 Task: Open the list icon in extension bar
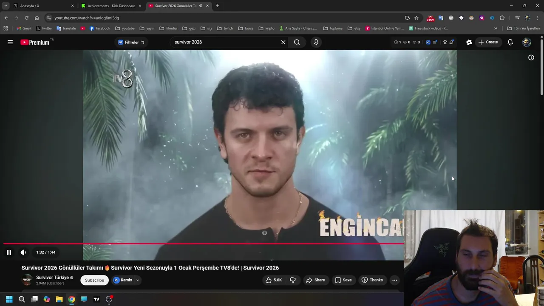pos(435,42)
